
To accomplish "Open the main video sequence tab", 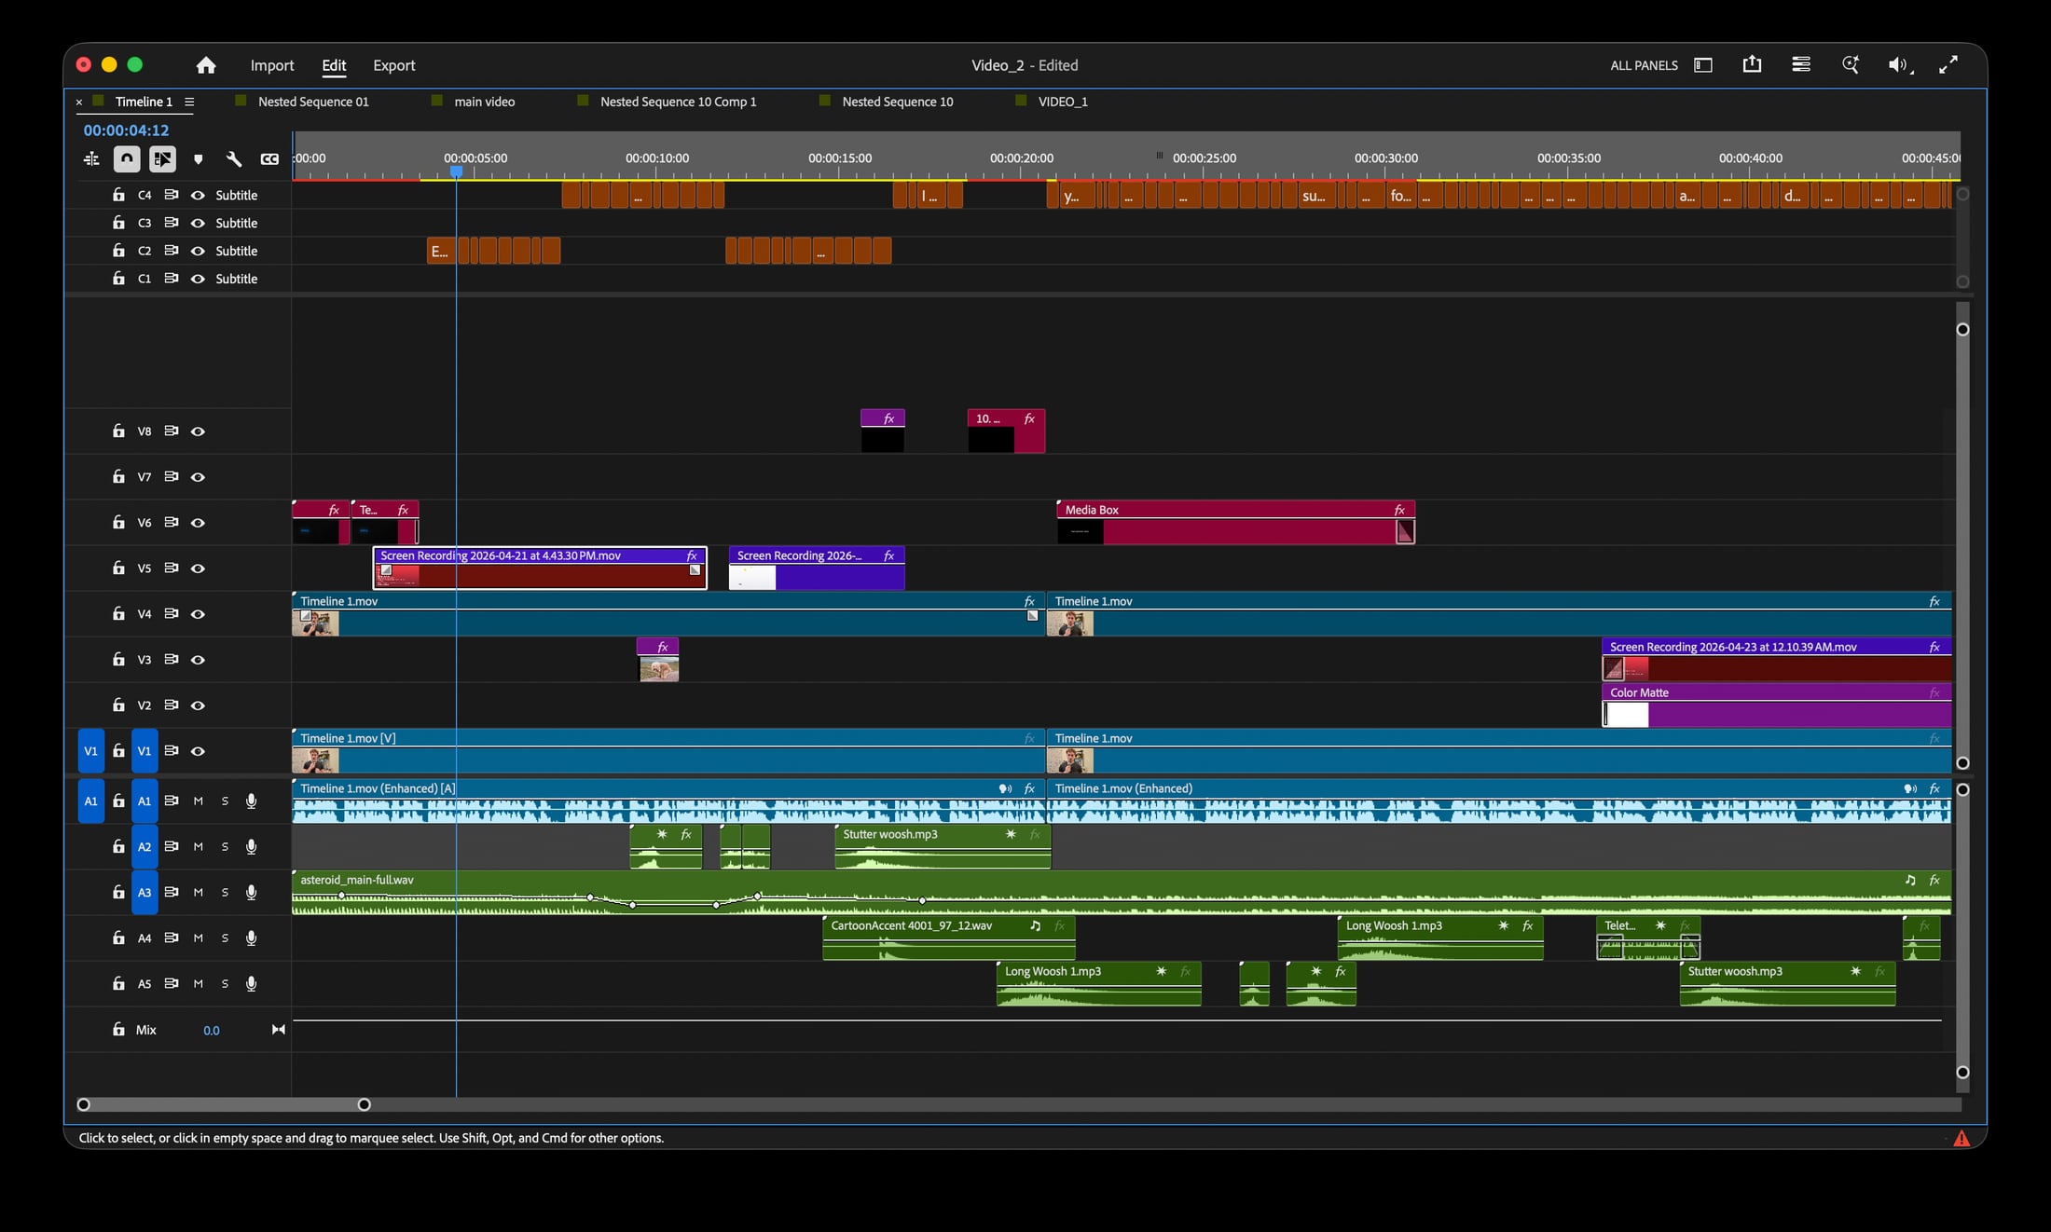I will tap(485, 102).
